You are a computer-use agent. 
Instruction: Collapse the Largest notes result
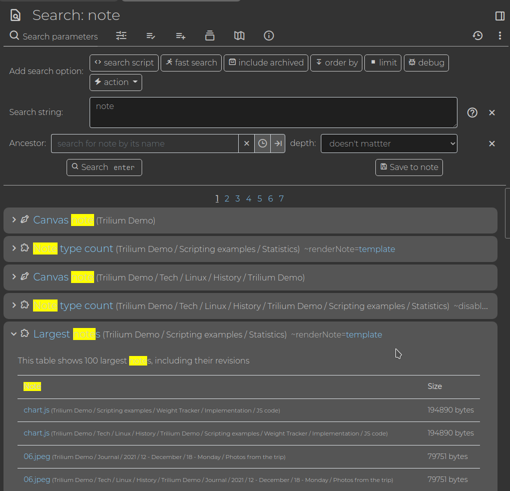(14, 333)
